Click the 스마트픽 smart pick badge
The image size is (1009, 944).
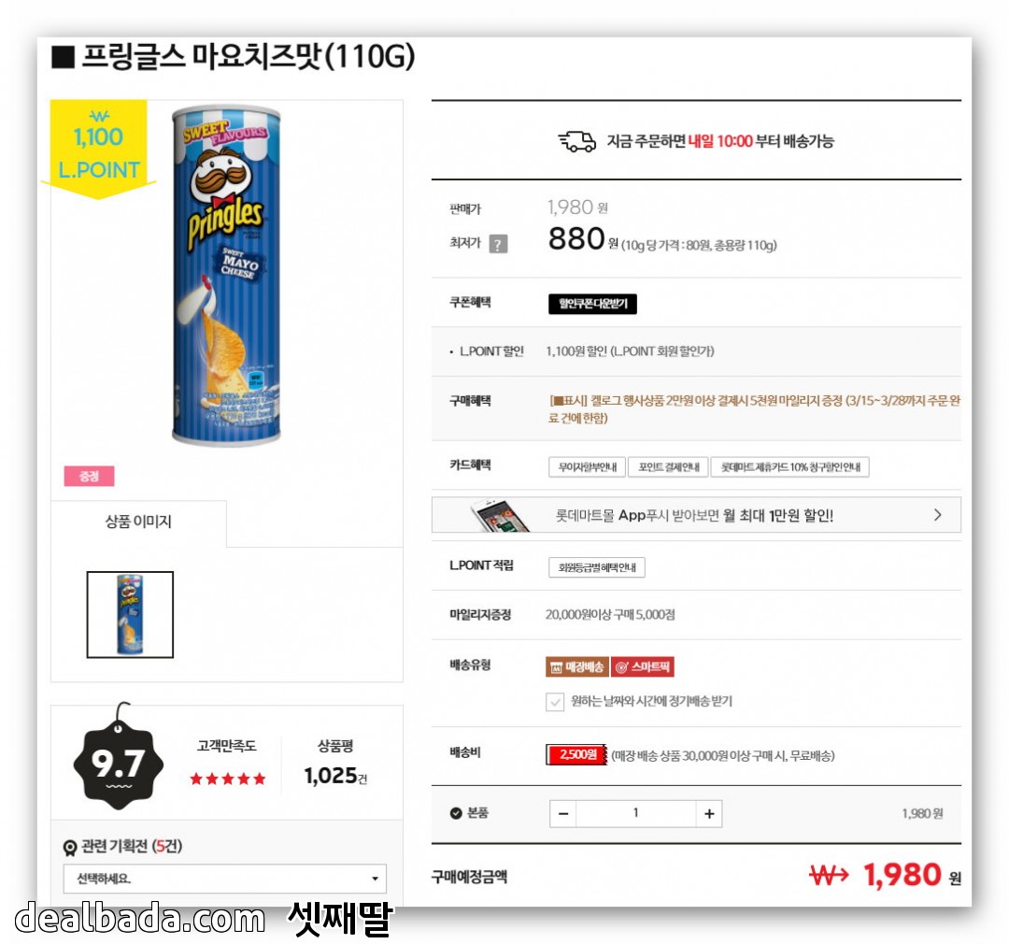[642, 667]
